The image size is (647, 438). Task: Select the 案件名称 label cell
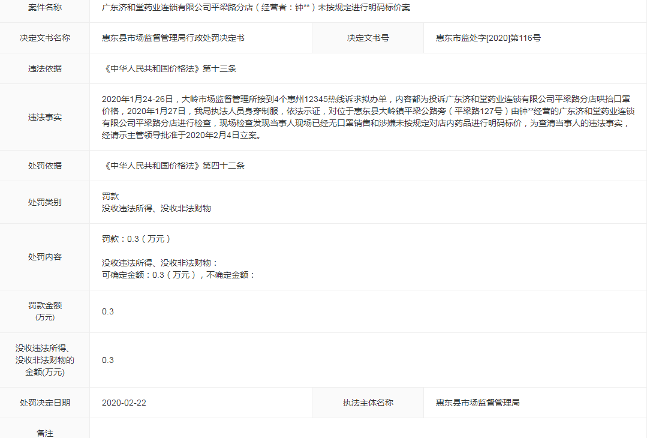[x=44, y=7]
